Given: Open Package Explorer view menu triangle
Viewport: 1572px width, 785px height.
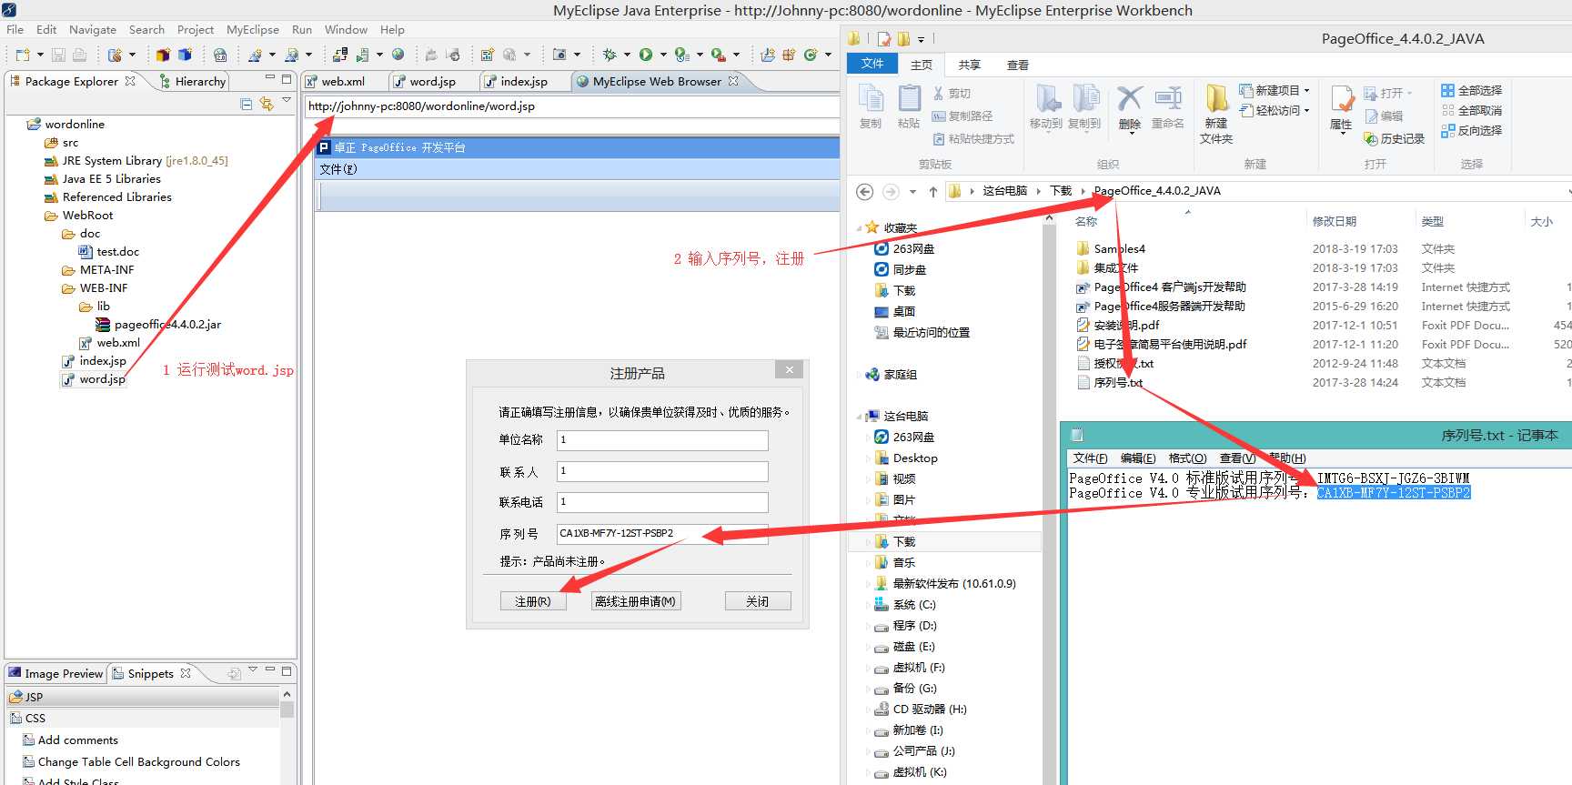Looking at the screenshot, I should (x=287, y=101).
